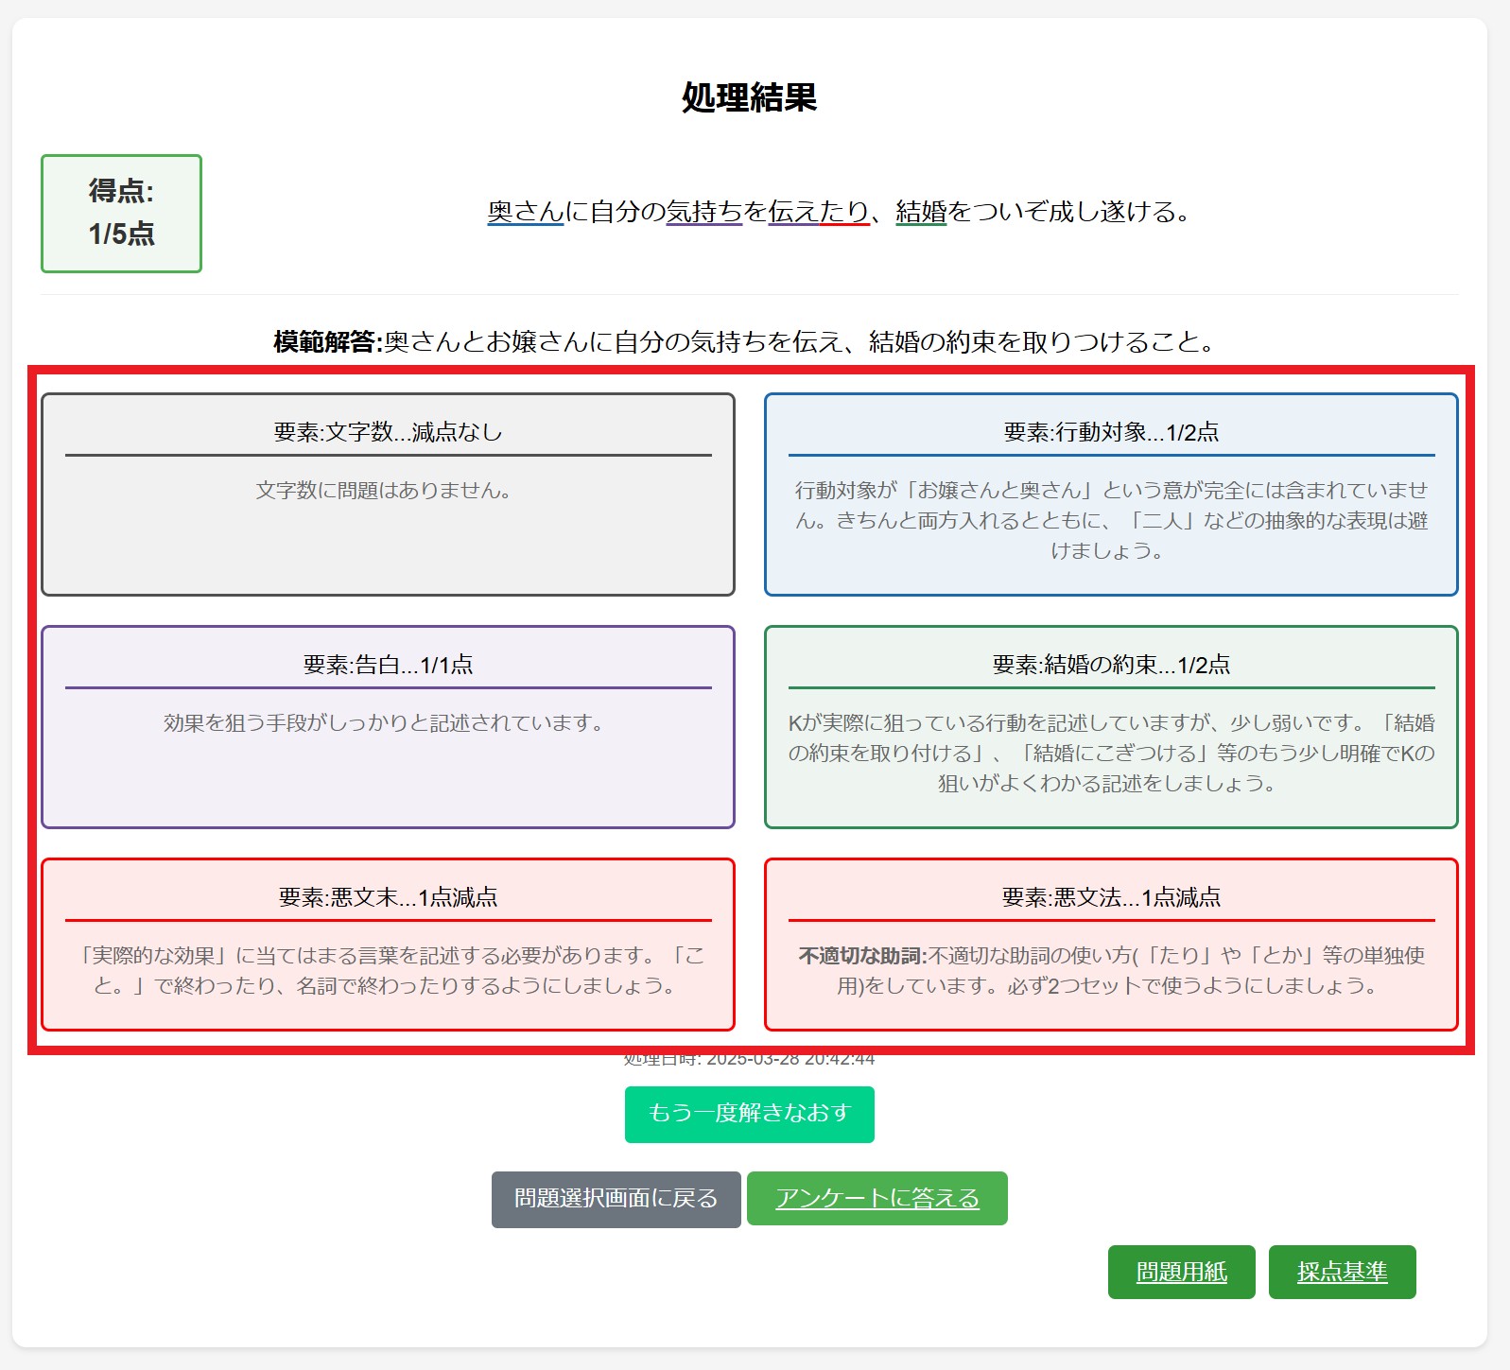Click the 処理結果 page heading
The width and height of the screenshot is (1510, 1370).
click(x=749, y=97)
